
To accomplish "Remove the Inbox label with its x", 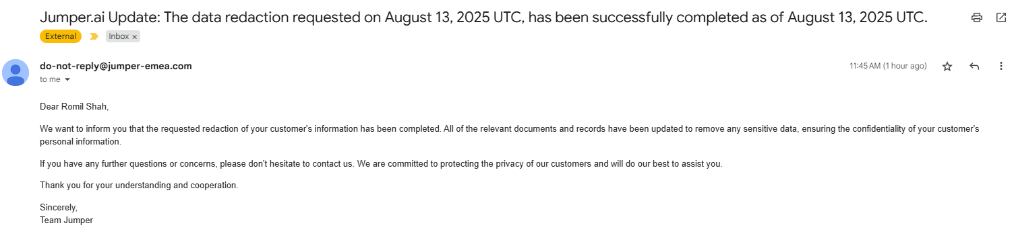I will tap(134, 36).
